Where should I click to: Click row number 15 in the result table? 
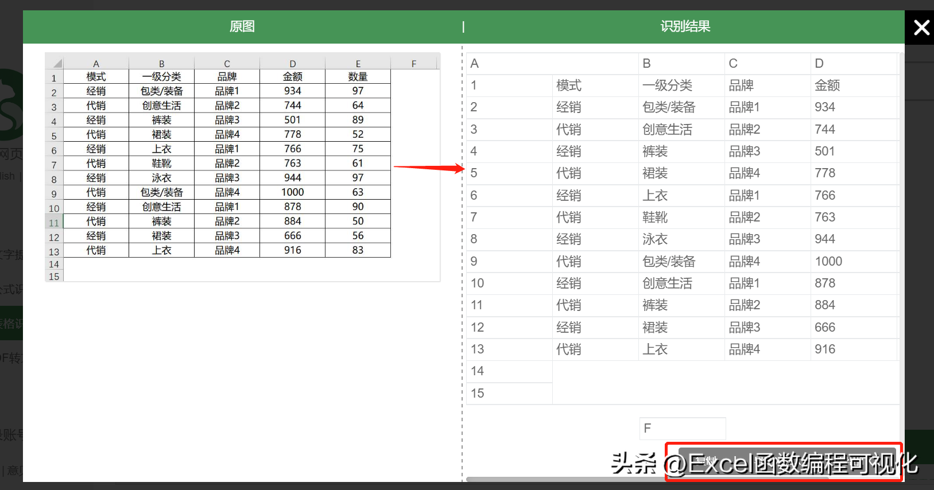(509, 394)
